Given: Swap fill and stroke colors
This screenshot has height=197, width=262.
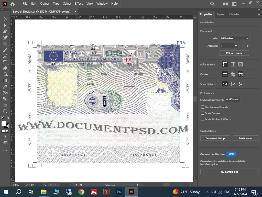Looking at the screenshot, I should tap(8, 118).
